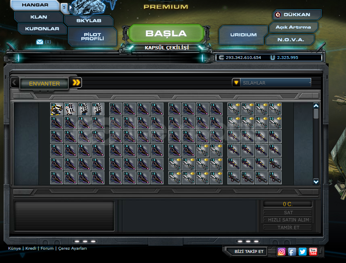
Task: Switch to the ENVANTER tab
Action: point(45,84)
